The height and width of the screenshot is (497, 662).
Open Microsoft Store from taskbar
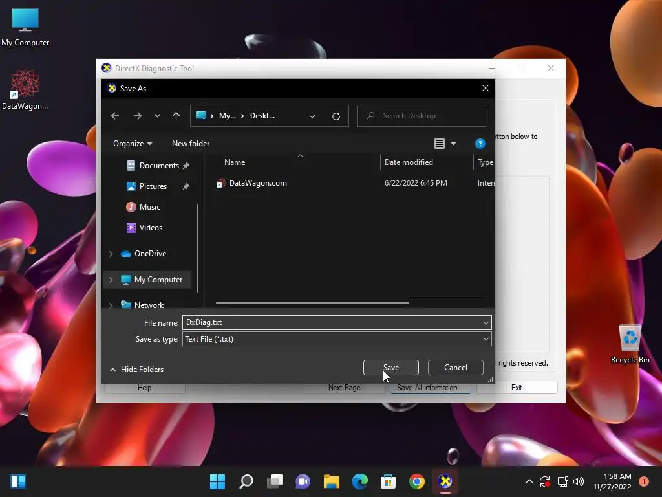(x=388, y=481)
